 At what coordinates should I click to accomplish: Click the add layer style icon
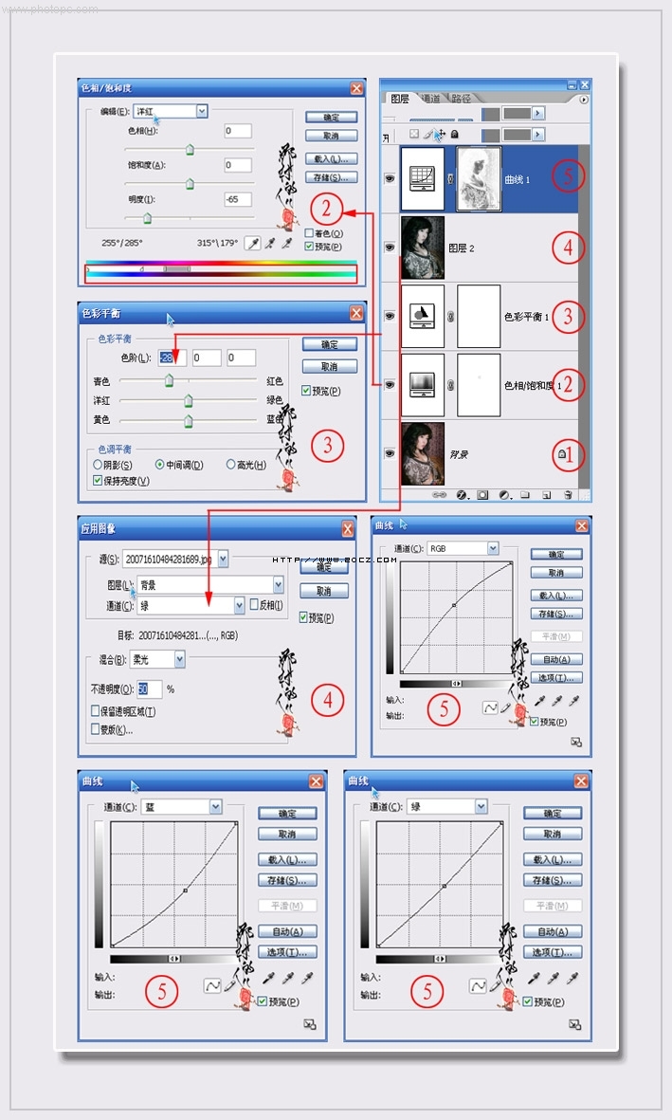coord(462,494)
